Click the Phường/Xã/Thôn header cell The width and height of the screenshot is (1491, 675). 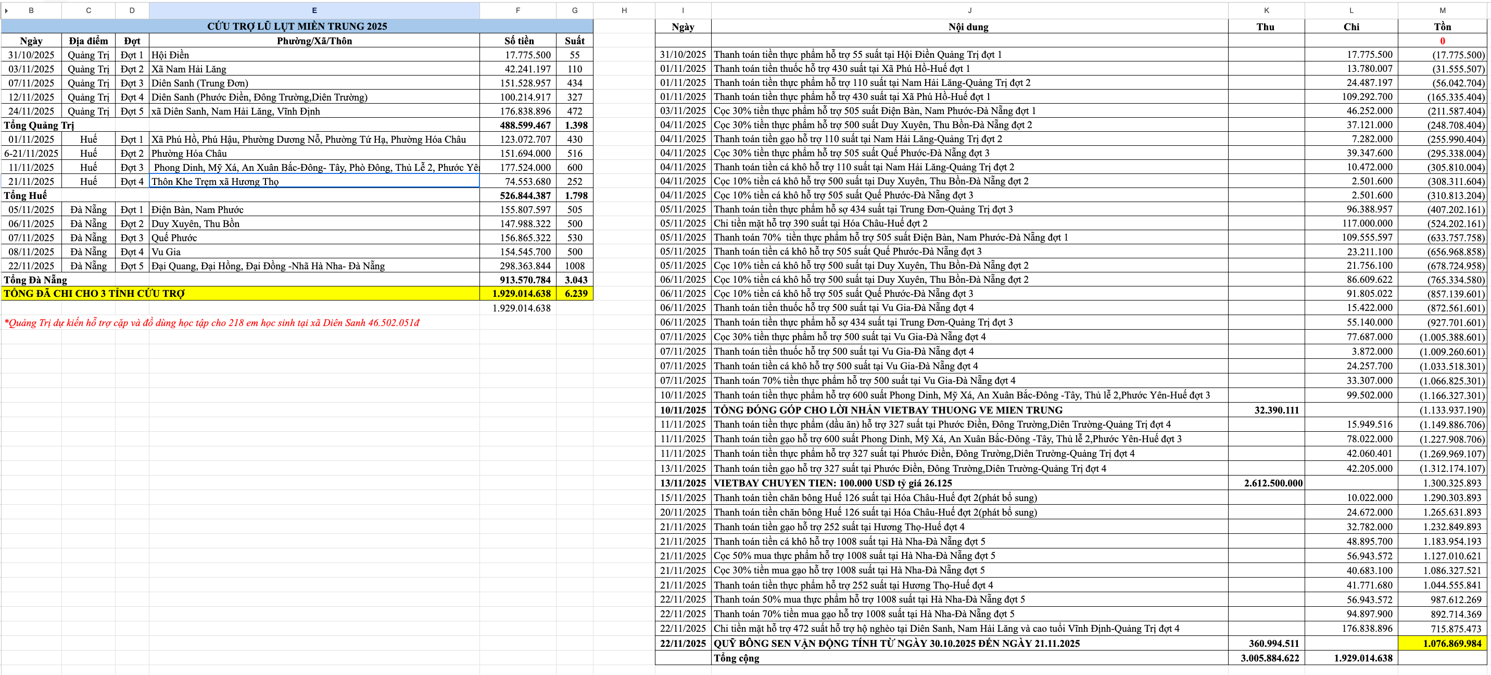click(314, 41)
